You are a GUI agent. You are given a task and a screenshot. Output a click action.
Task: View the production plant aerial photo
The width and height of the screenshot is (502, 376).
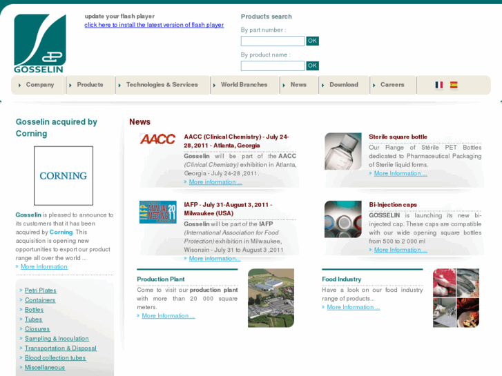point(271,298)
